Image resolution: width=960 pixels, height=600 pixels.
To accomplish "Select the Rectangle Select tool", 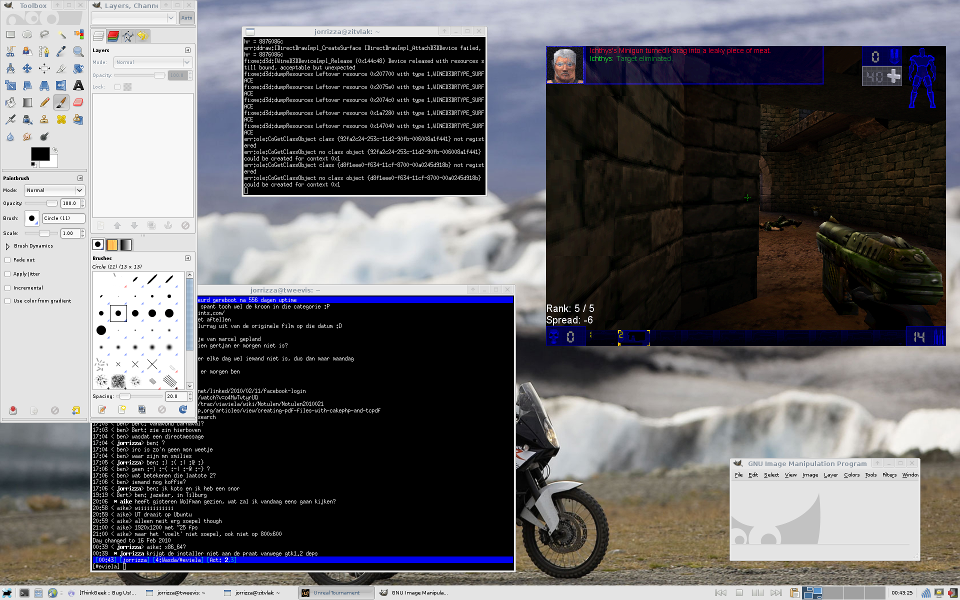I will click(x=10, y=34).
